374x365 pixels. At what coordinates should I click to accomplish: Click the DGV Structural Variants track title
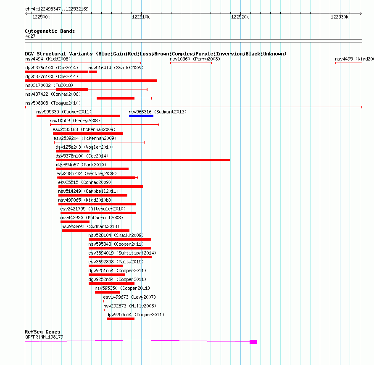click(156, 54)
